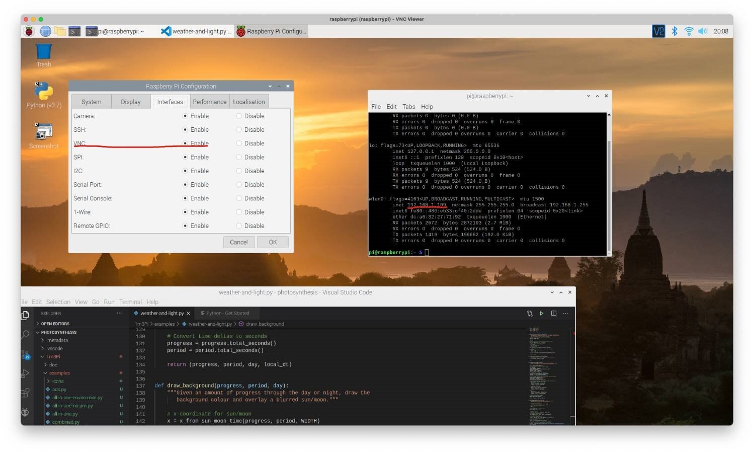Switch to the Performance tab
The image size is (754, 453).
(209, 102)
